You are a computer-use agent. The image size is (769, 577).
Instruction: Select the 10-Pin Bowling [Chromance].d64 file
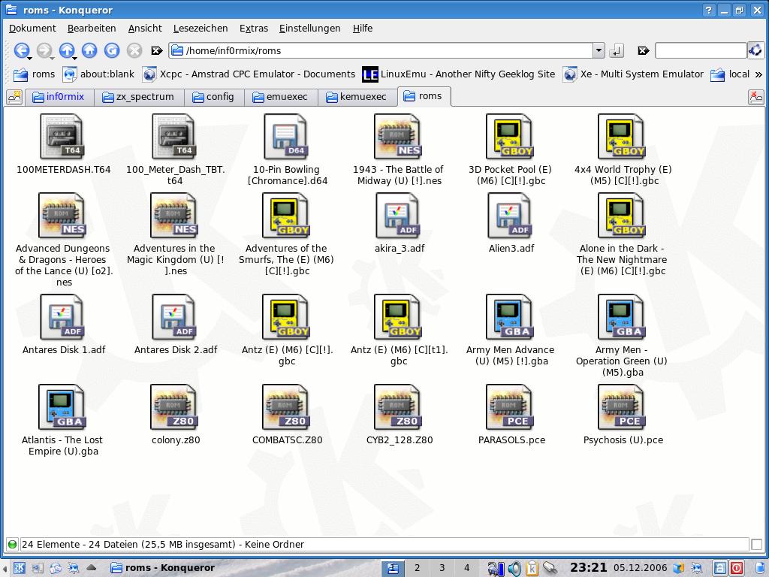coord(285,137)
